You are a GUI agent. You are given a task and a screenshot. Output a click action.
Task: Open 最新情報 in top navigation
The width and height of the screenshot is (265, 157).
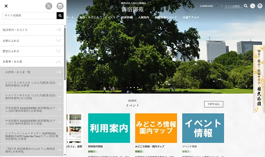click(127, 17)
